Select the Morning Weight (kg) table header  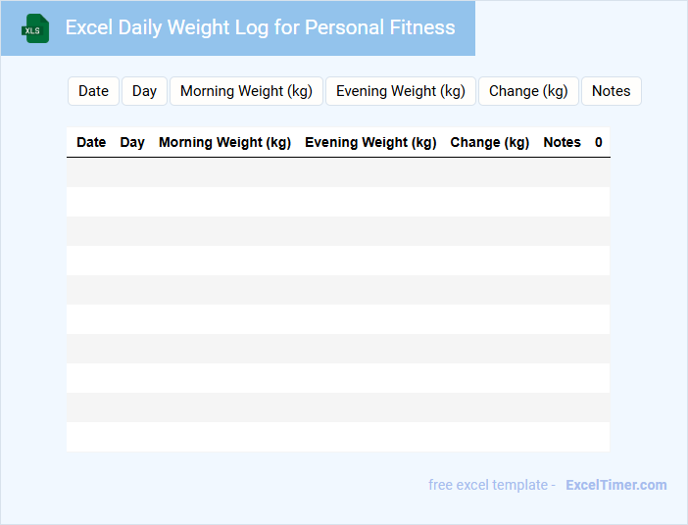(224, 142)
